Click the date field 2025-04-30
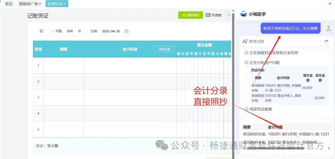This screenshot has width=335, height=159. pyautogui.click(x=111, y=31)
